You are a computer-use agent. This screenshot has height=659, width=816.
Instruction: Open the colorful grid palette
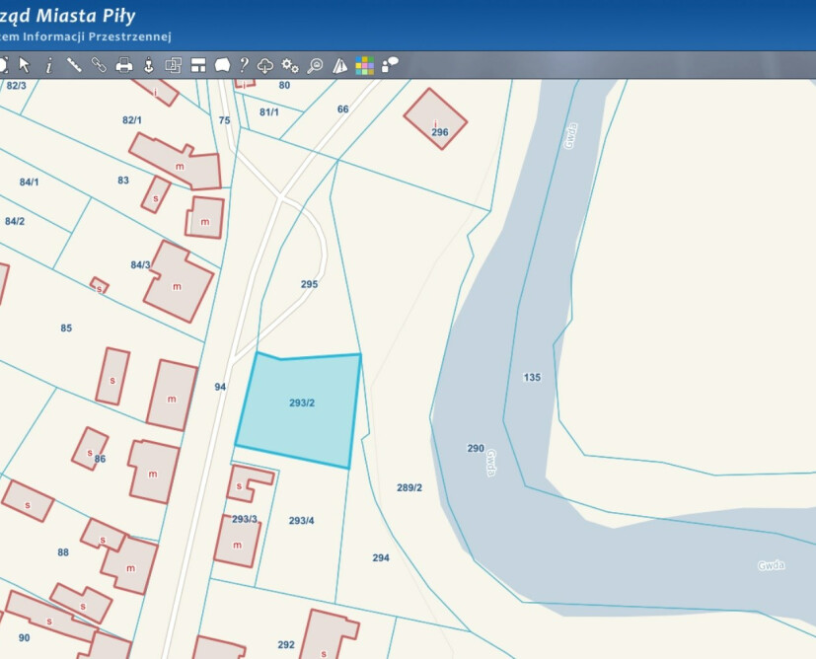click(365, 65)
